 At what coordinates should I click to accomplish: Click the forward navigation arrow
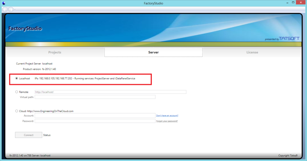(11, 10)
